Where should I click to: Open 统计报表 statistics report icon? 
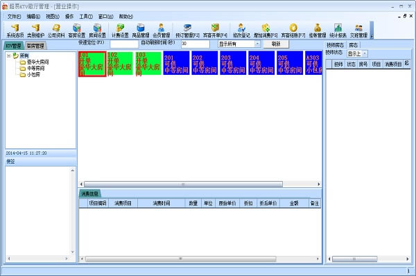click(338, 31)
